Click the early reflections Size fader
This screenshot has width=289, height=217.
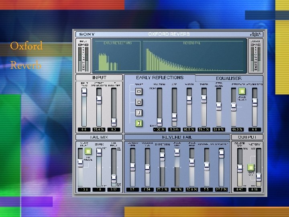pyautogui.click(x=174, y=117)
